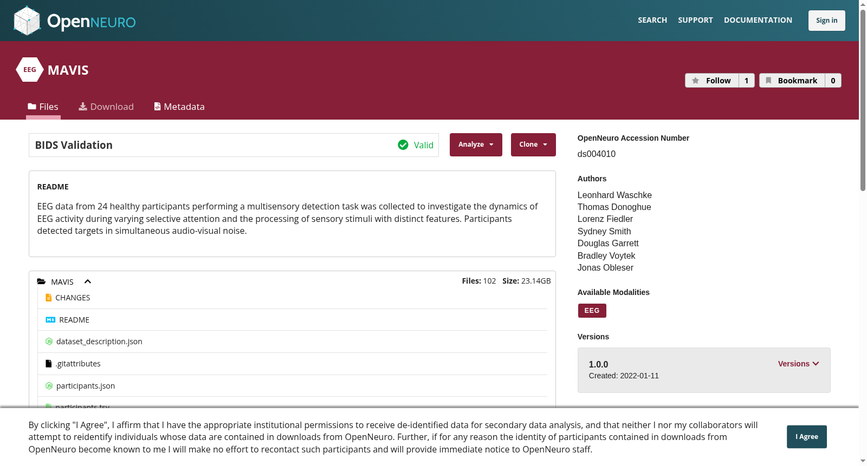867x466 pixels.
Task: Click the EEG modality badge
Action: (x=592, y=311)
